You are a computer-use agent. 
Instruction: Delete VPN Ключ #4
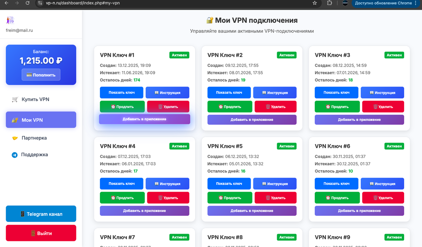(x=168, y=198)
